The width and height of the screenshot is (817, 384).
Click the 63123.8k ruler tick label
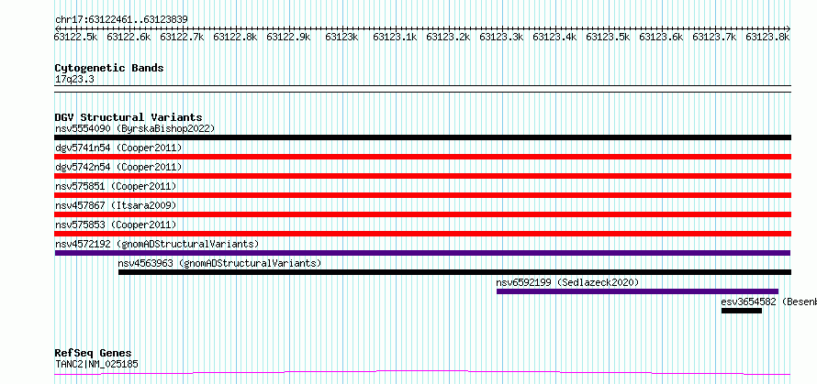coord(767,37)
